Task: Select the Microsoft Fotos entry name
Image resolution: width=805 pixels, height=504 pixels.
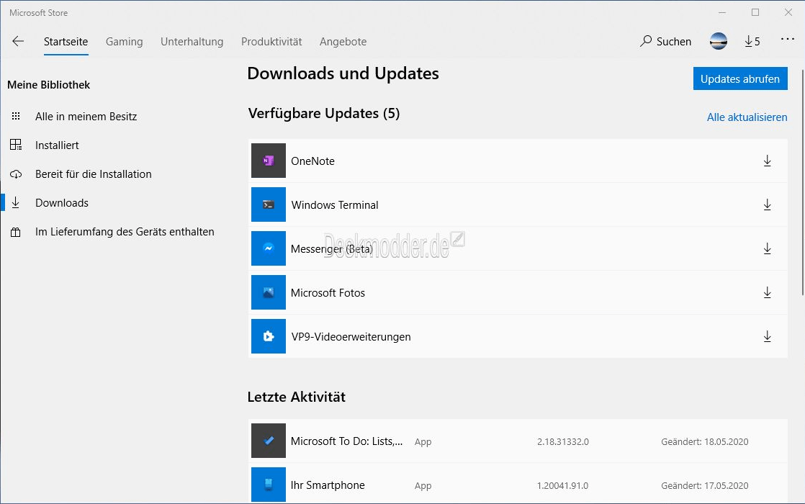Action: tap(328, 292)
